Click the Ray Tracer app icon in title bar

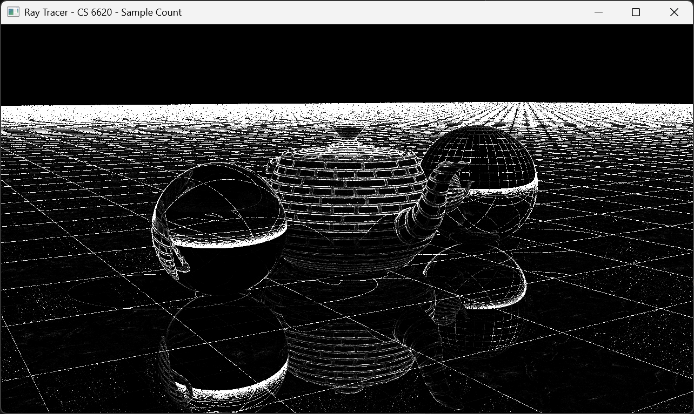(x=13, y=12)
